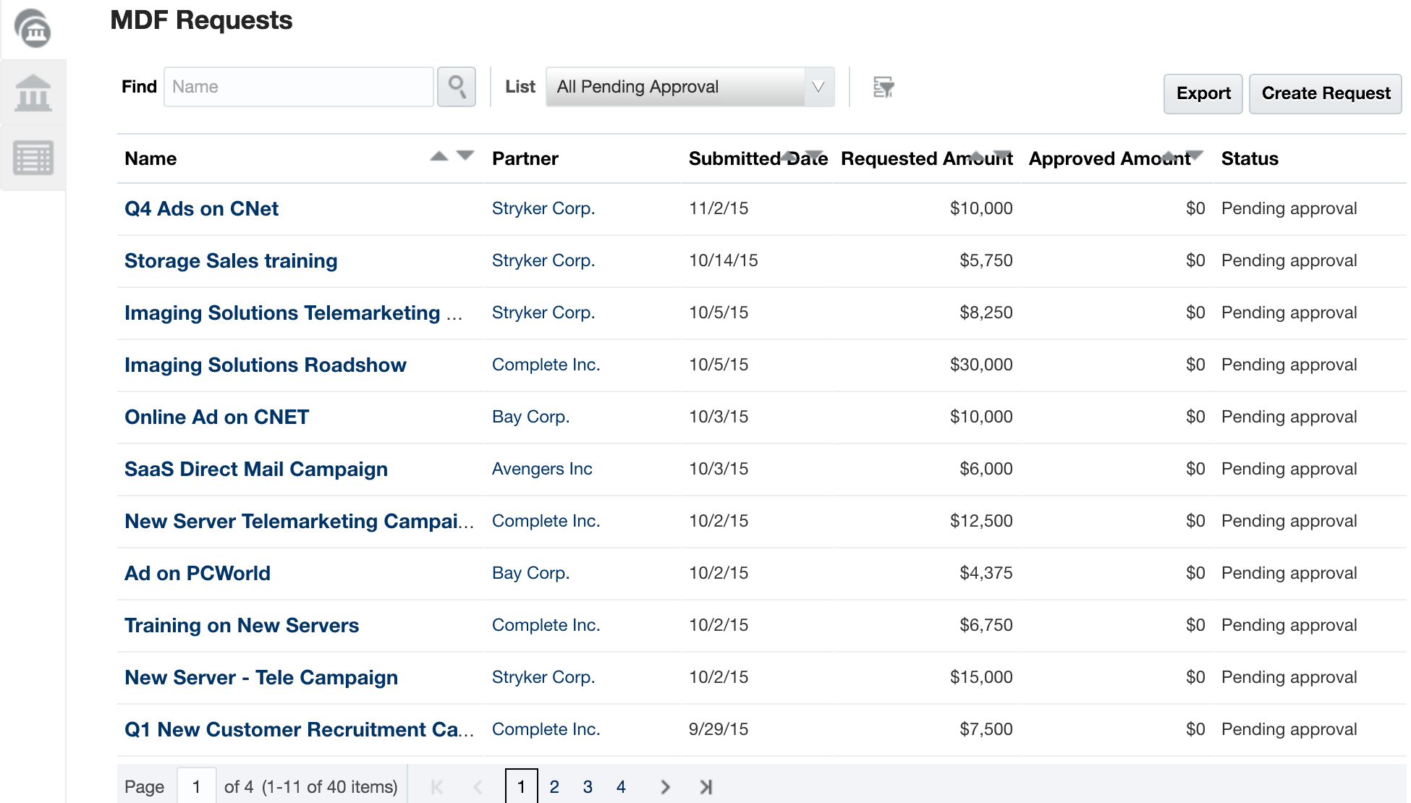Sort Approved Amount column descending

click(x=1195, y=155)
